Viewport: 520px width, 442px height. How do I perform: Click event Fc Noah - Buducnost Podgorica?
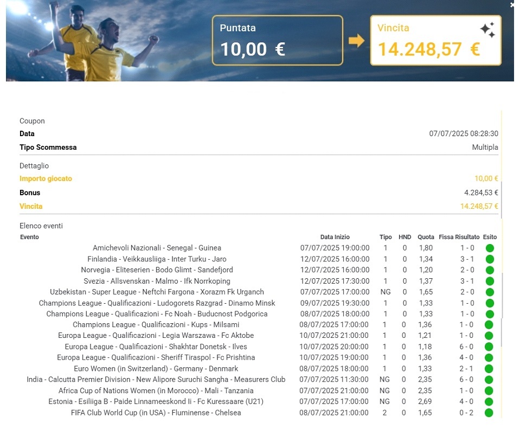pyautogui.click(x=157, y=314)
